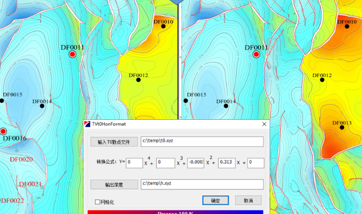Cancel dialog with 取消 button

[x=248, y=200]
